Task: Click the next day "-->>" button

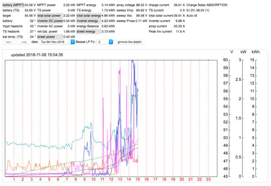Action: click(x=24, y=42)
